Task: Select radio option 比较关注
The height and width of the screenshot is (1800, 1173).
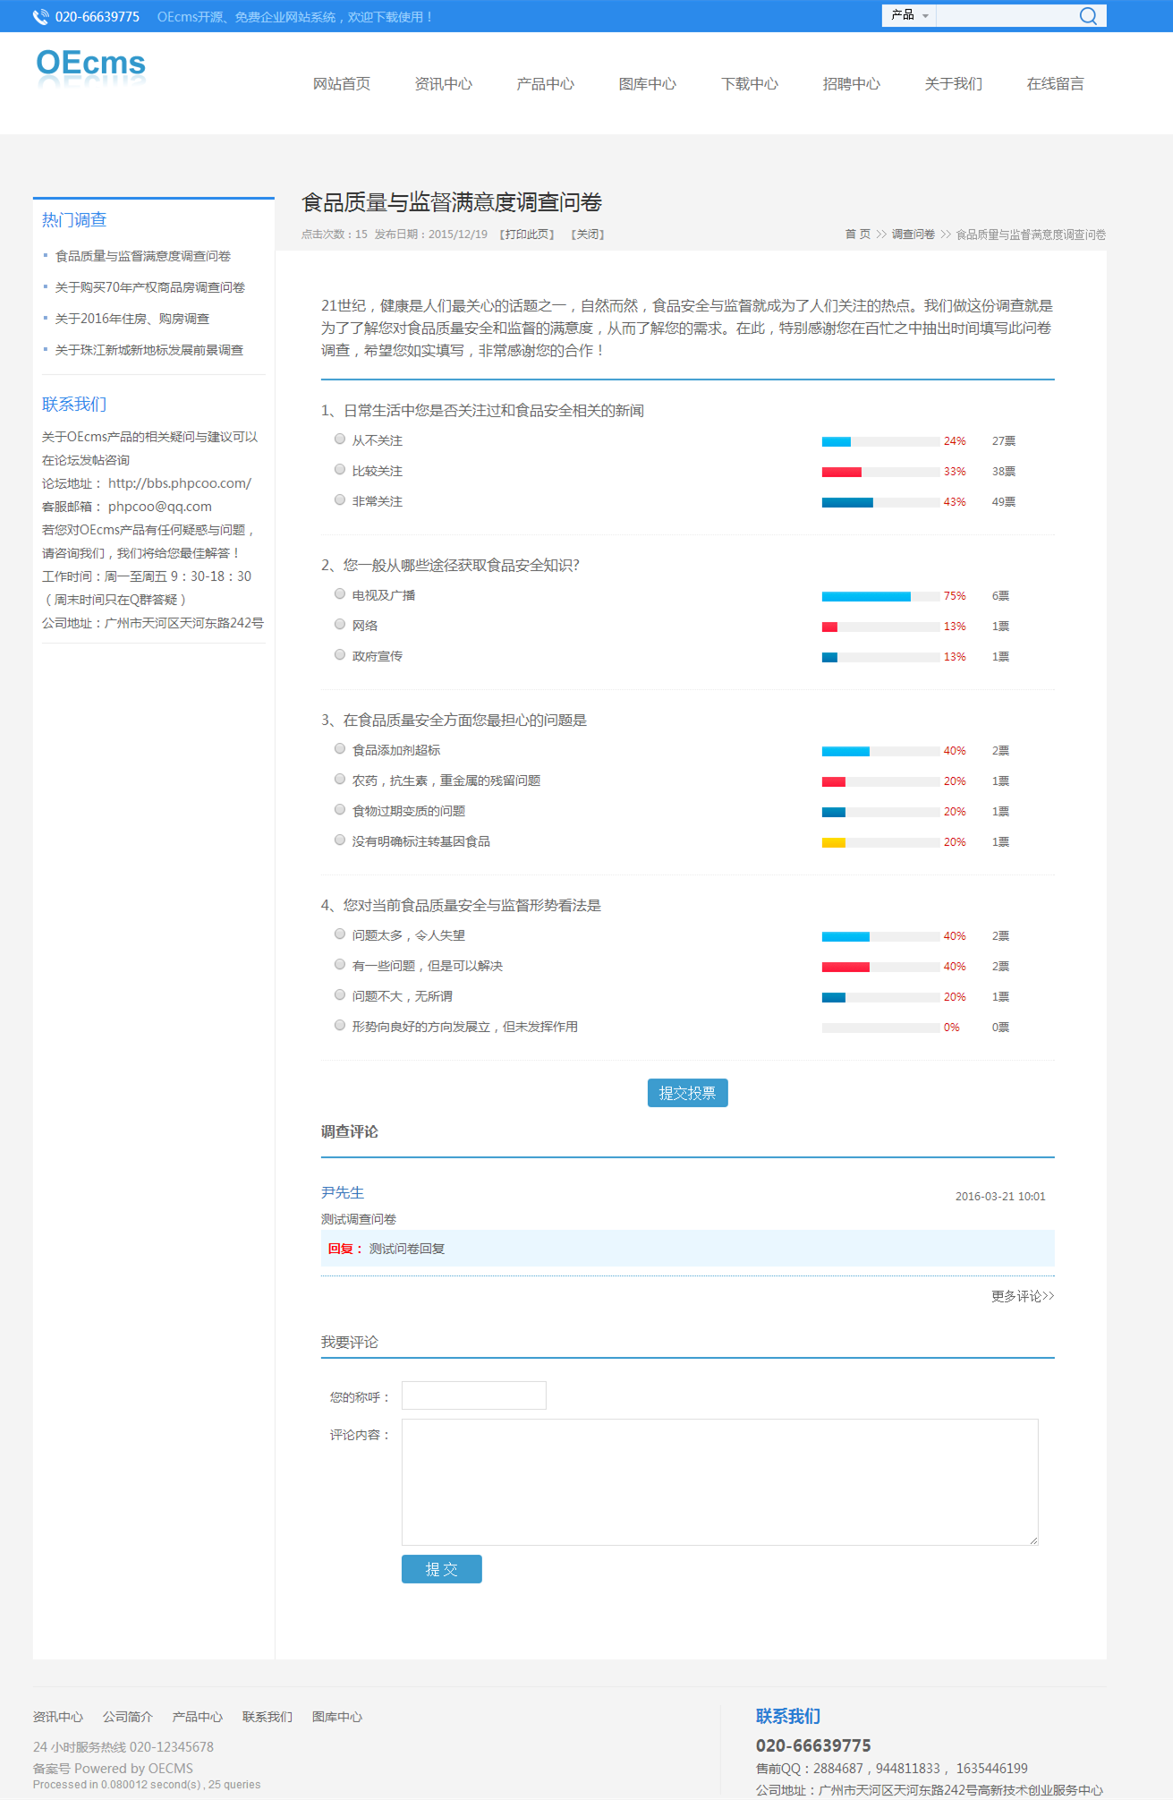Action: (340, 469)
